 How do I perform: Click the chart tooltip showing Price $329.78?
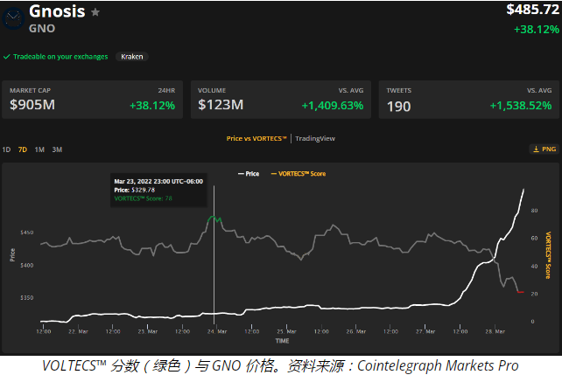[158, 190]
